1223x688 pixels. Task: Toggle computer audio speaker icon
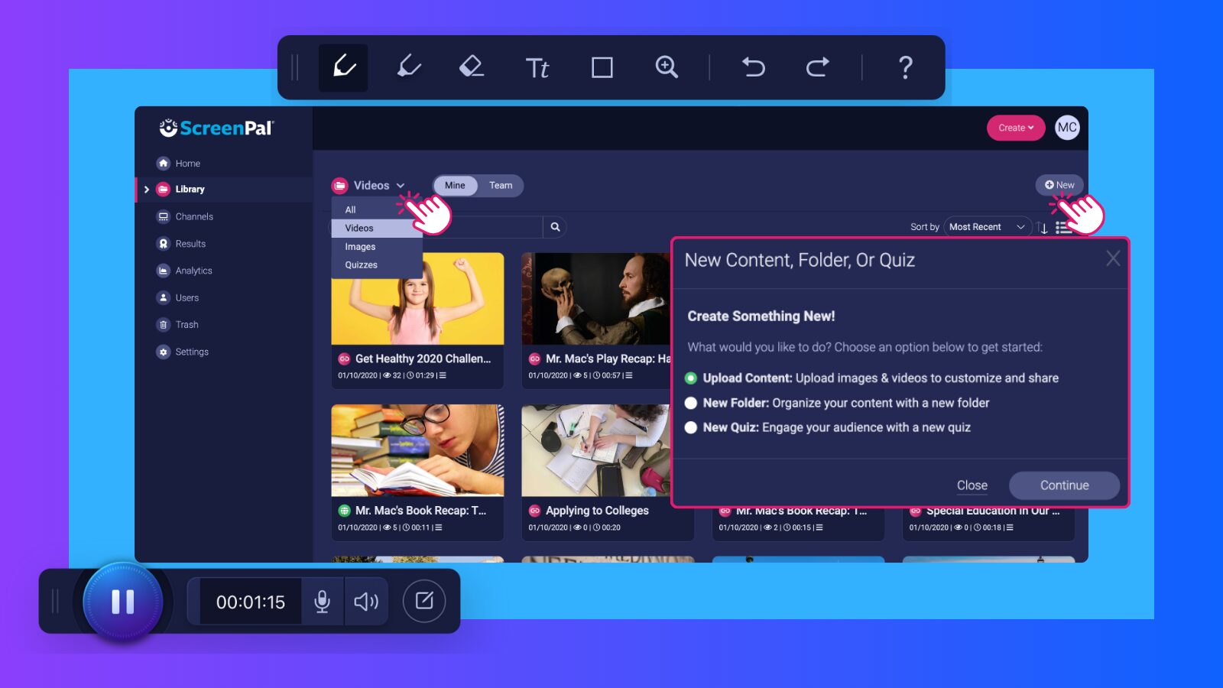click(366, 602)
